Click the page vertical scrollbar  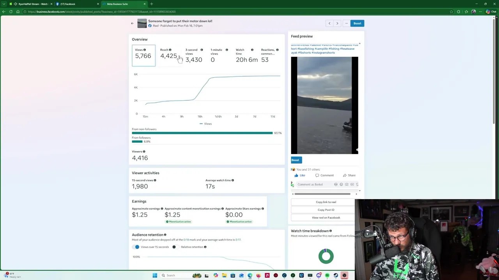[x=495, y=71]
